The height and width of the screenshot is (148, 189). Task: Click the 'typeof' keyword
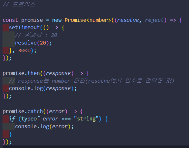tap(31, 119)
